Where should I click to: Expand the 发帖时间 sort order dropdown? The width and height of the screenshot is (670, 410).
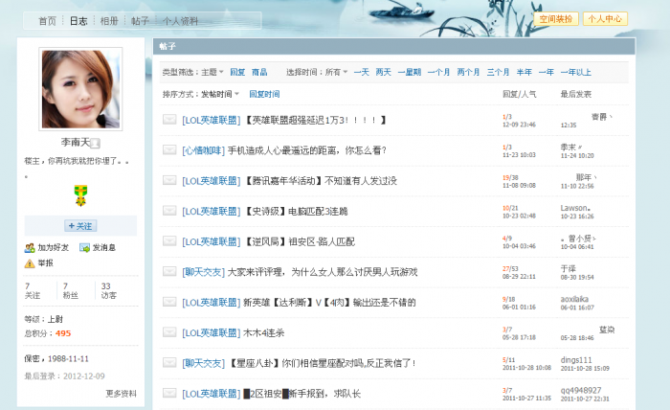[220, 94]
